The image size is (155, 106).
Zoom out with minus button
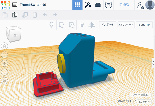coord(4,72)
